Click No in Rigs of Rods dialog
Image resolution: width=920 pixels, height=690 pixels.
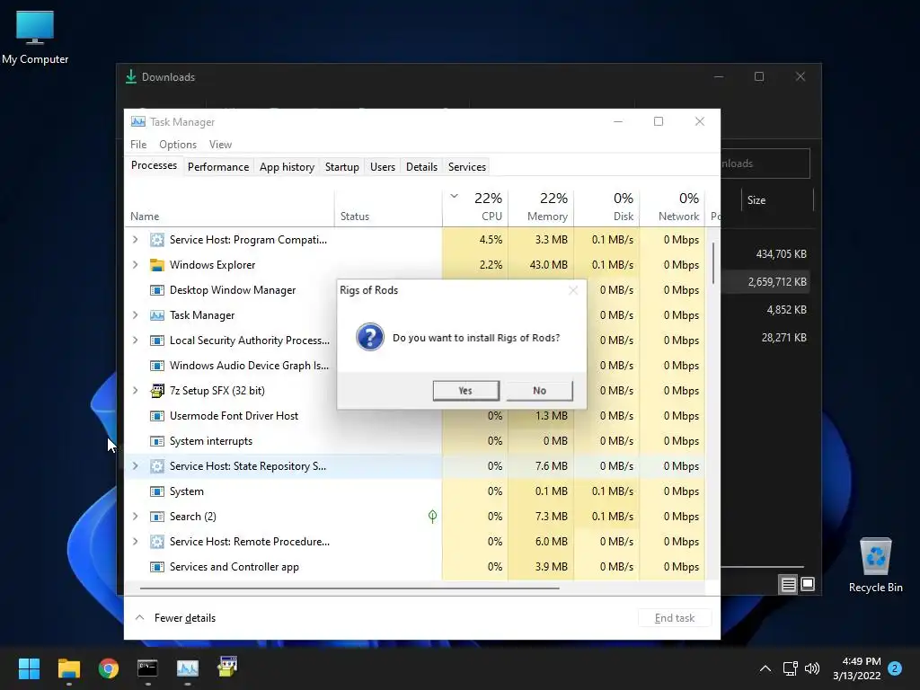click(539, 391)
